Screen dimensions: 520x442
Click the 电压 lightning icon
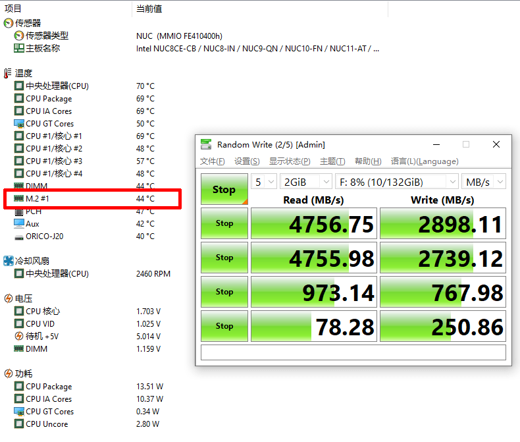point(9,298)
